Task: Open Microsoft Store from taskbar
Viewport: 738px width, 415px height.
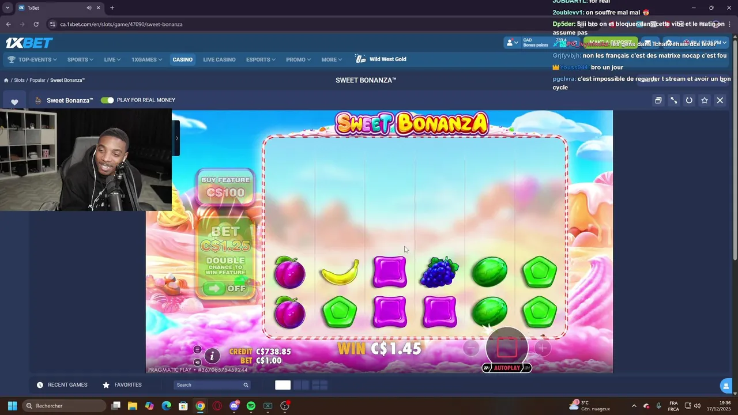Action: click(x=183, y=406)
